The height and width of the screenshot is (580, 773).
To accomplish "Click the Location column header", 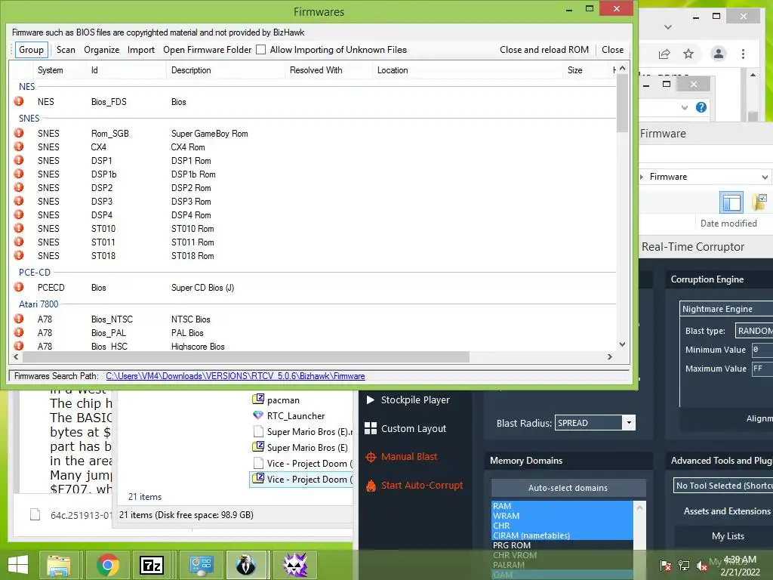I will (467, 70).
